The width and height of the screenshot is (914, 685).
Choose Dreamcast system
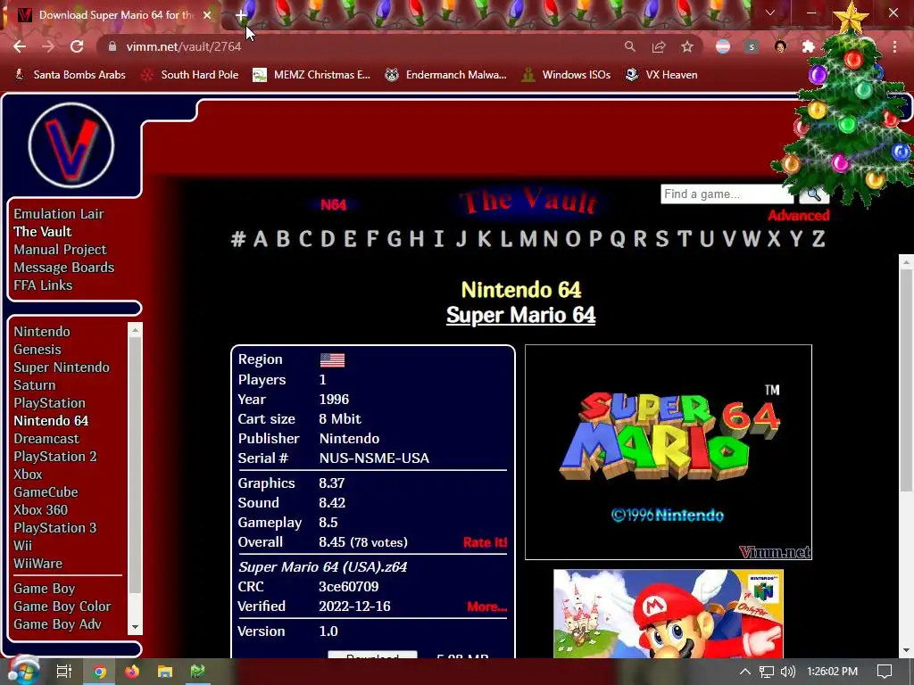tap(46, 439)
